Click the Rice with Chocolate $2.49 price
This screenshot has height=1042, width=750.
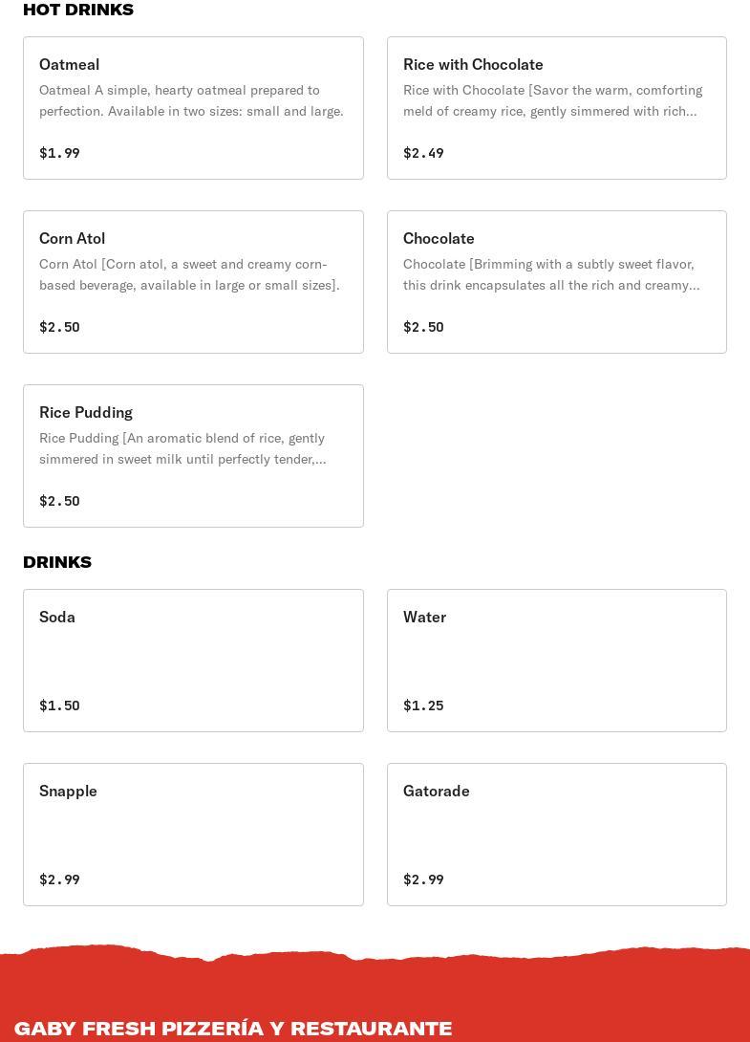pyautogui.click(x=423, y=153)
